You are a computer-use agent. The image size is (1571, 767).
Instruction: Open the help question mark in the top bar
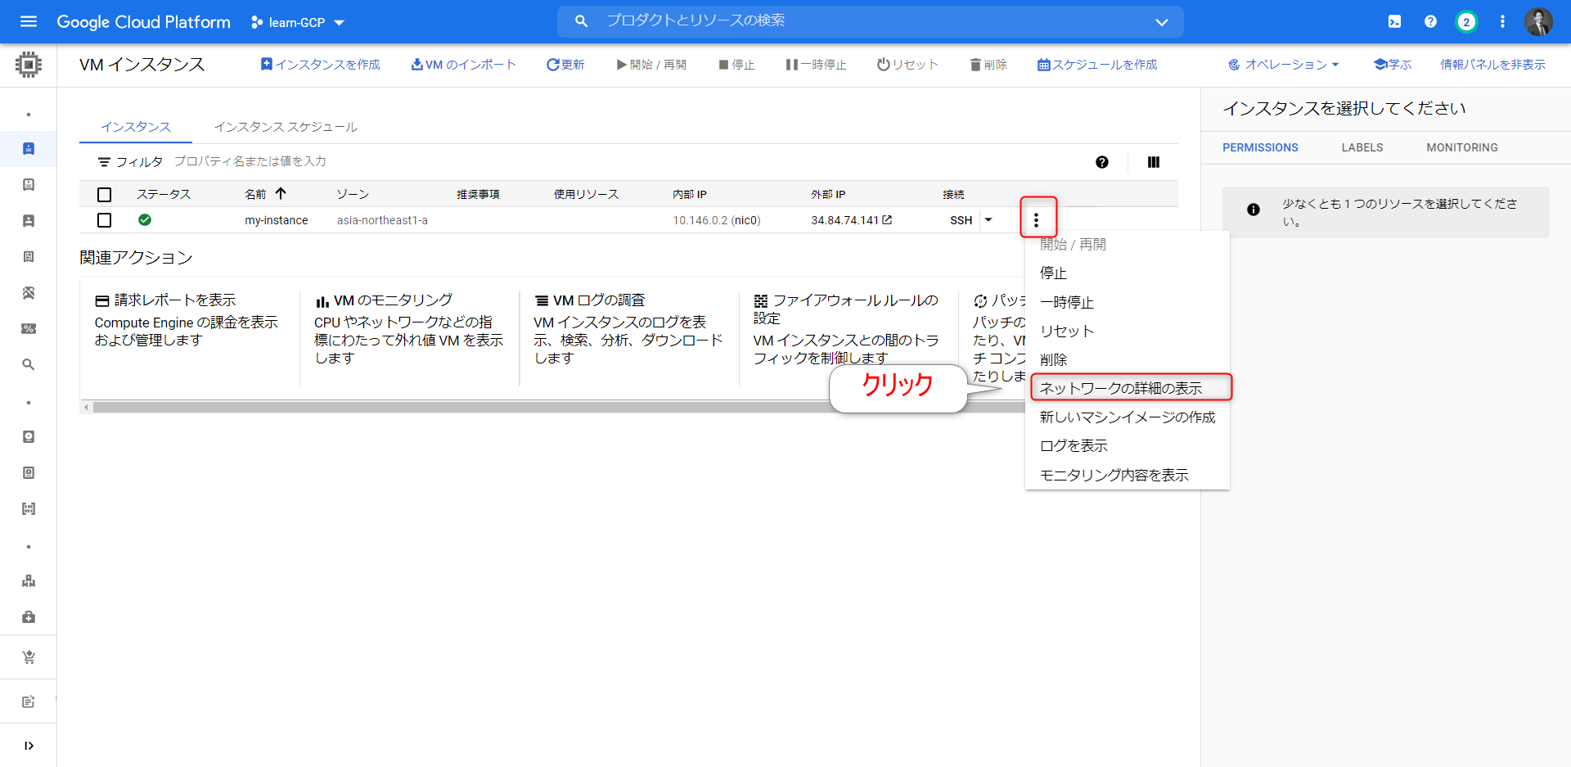(1430, 22)
